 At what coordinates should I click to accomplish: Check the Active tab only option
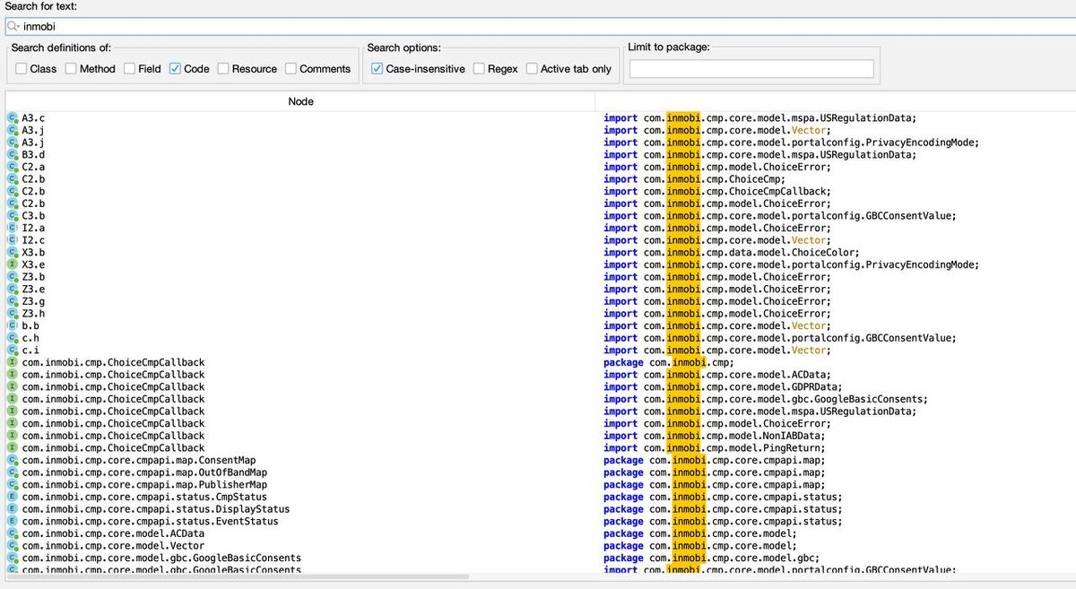(532, 68)
